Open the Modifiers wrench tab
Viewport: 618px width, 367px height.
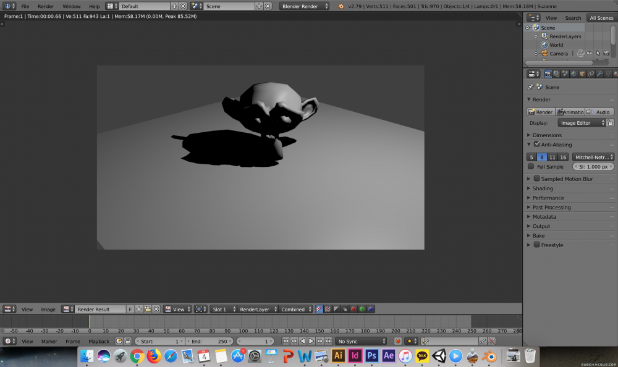click(600, 74)
